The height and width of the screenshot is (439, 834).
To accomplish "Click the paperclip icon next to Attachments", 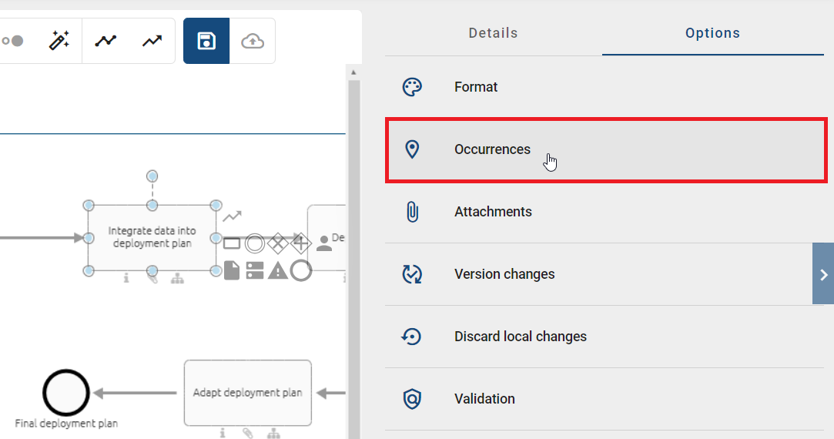I will pyautogui.click(x=412, y=212).
